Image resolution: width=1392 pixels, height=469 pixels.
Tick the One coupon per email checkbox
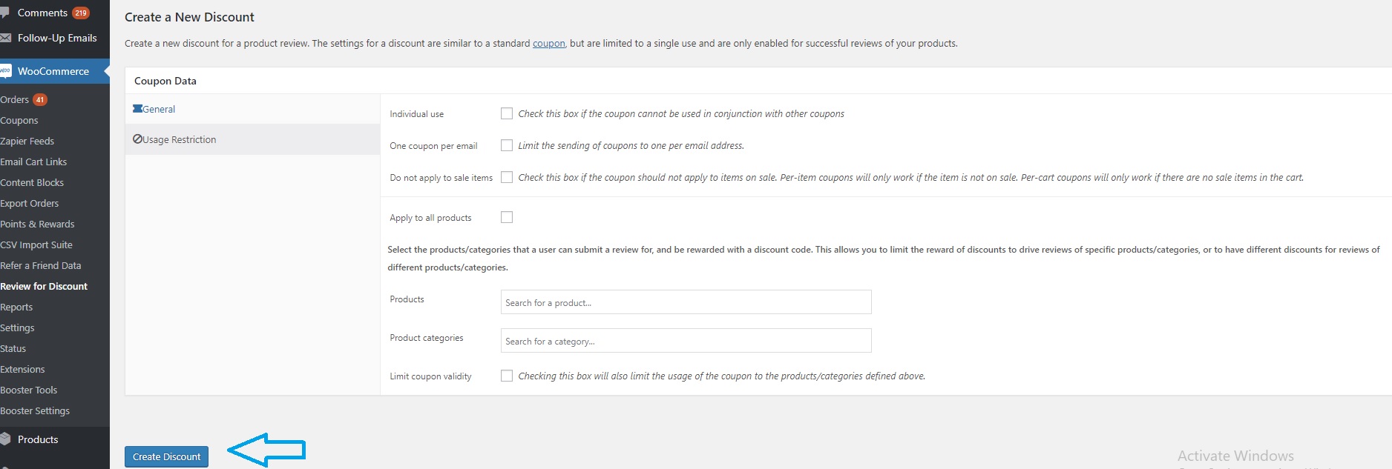507,145
